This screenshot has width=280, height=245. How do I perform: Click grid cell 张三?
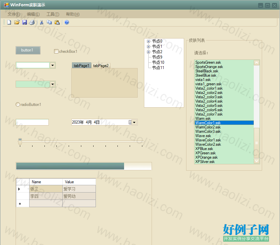[x=46, y=189]
